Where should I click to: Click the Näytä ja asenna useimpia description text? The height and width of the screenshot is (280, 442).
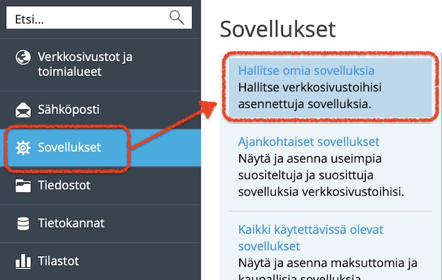tap(321, 175)
